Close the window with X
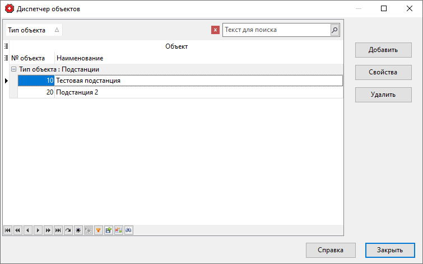Viewport: 423px width, 264px height. point(409,8)
